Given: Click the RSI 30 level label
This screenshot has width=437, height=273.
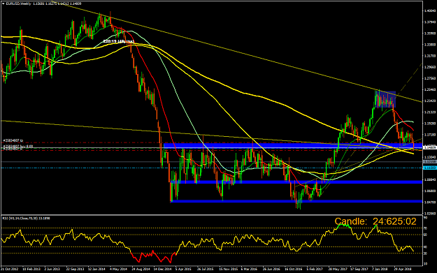Looking at the screenshot, I should pos(426,253).
